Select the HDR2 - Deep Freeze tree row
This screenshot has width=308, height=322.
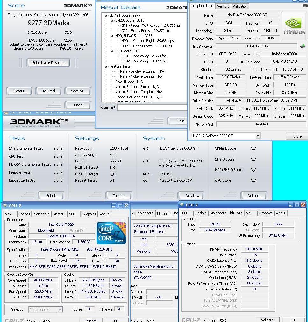coord(147,46)
